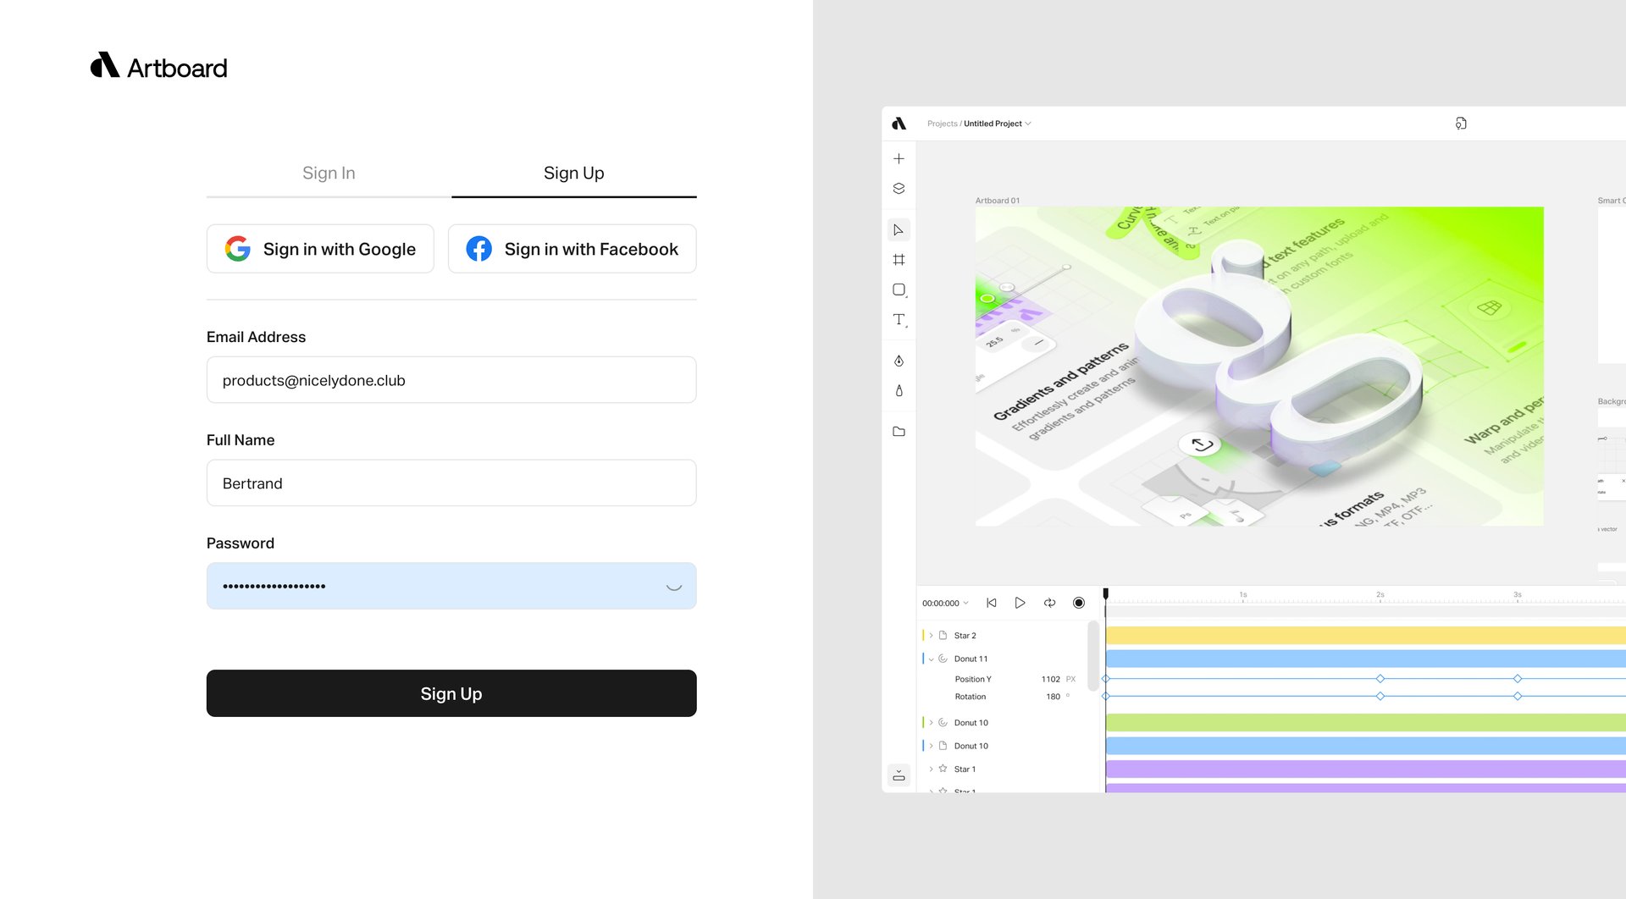Open the Layers panel icon
Image resolution: width=1626 pixels, height=899 pixels.
[x=899, y=188]
